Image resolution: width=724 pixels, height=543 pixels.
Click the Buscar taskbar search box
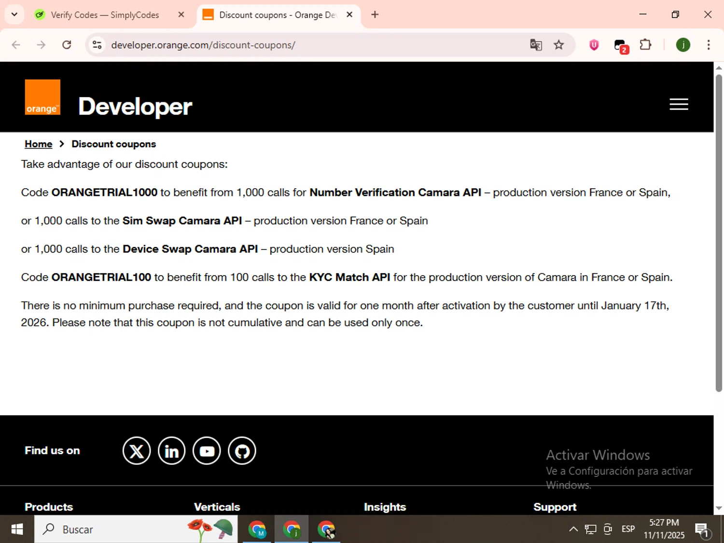[136, 529]
